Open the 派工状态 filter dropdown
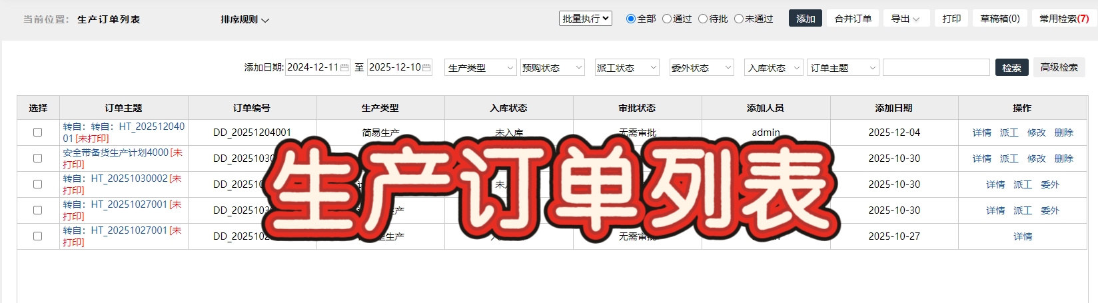This screenshot has width=1098, height=303. coord(627,68)
